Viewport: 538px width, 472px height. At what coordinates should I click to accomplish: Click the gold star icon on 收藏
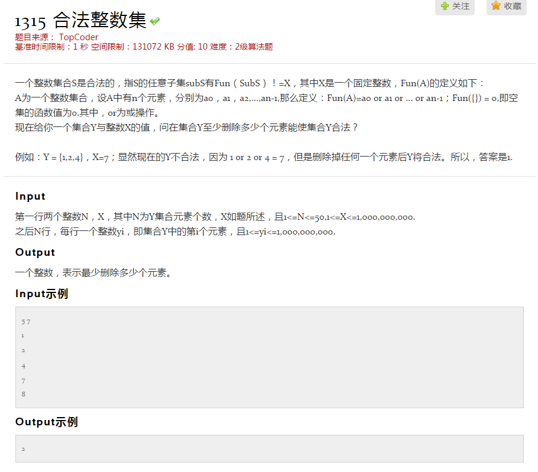pyautogui.click(x=496, y=5)
